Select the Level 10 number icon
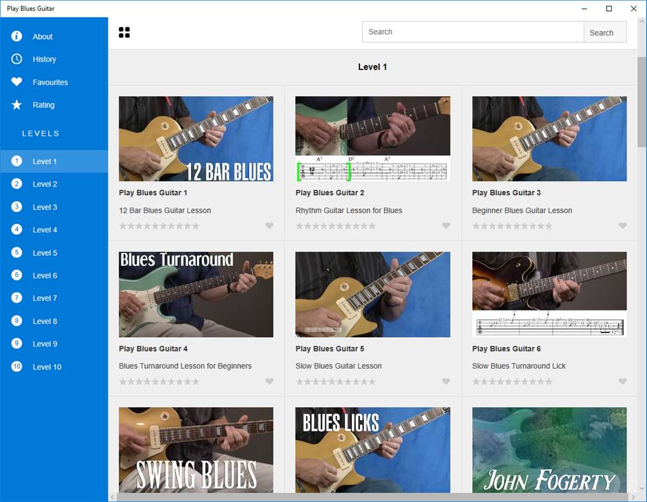 tap(17, 366)
